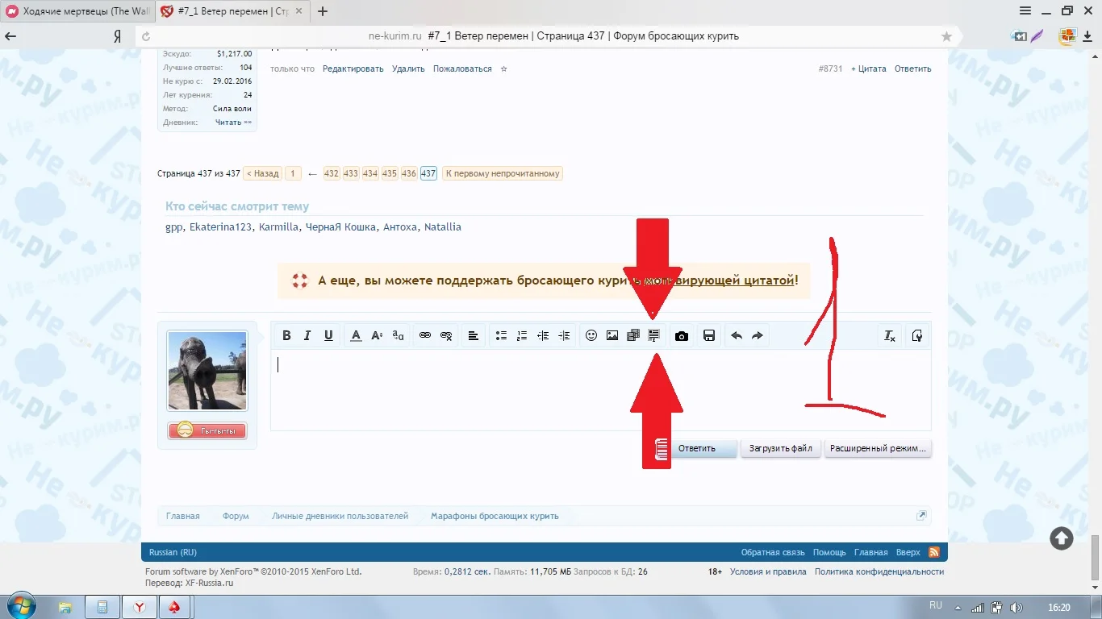The width and height of the screenshot is (1102, 619).
Task: Click the Загрузить файл button
Action: click(x=781, y=448)
